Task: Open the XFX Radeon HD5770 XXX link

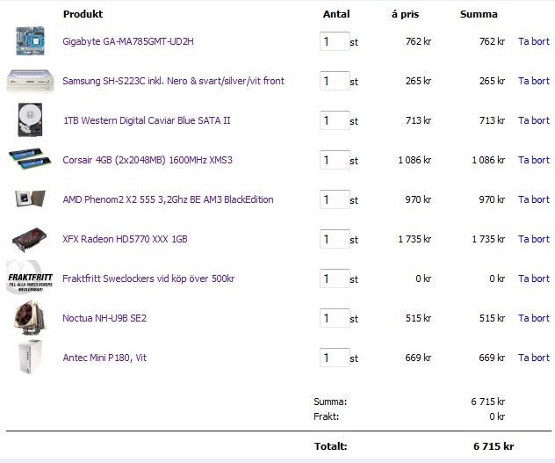Action: [x=125, y=239]
